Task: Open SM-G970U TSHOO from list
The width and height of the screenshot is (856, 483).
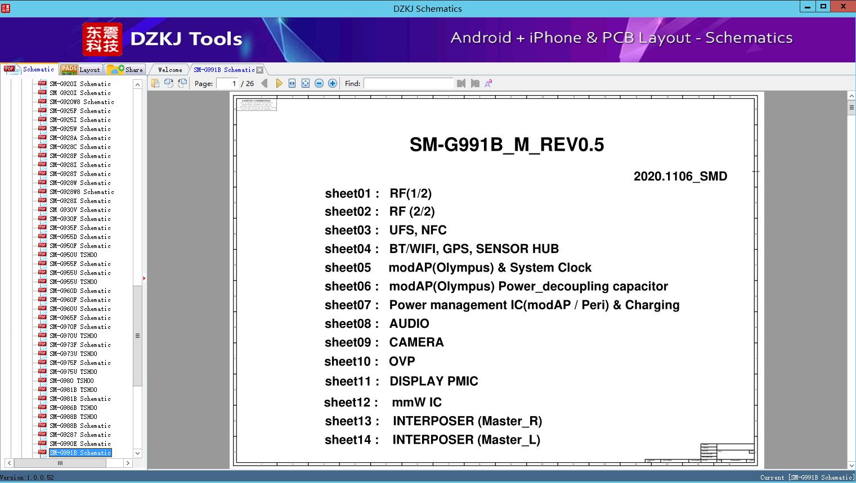Action: click(73, 336)
